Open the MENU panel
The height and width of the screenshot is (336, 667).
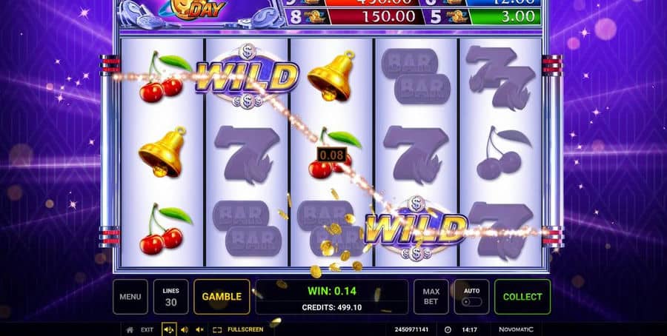130,297
